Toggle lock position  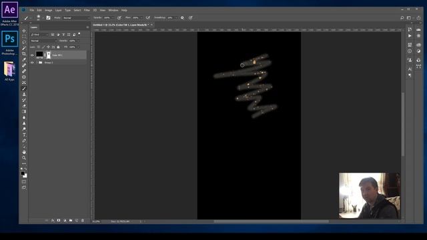(x=48, y=47)
